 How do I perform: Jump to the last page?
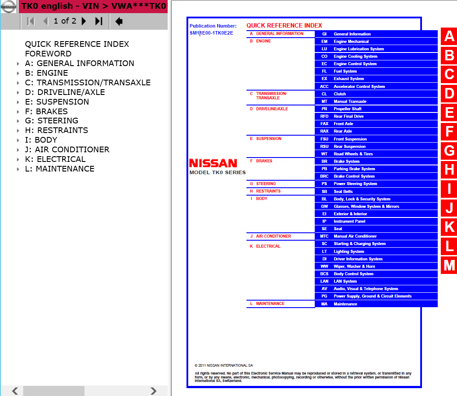(x=99, y=21)
